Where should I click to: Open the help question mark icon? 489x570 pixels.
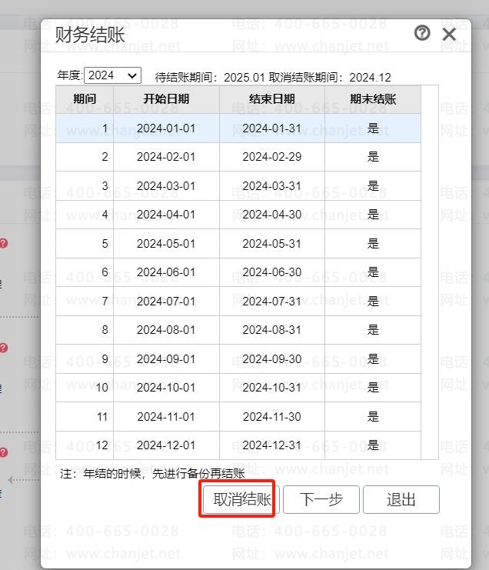[422, 33]
